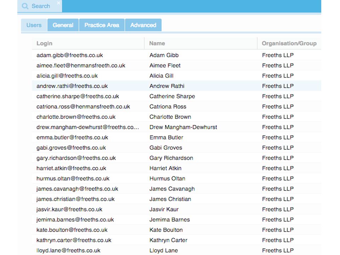
Task: Select login james.christian@freeths.co.uk
Action: 75,199
